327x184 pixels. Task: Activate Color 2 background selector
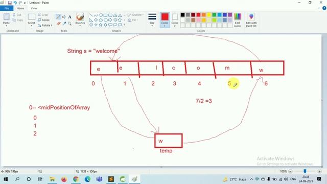(x=175, y=20)
